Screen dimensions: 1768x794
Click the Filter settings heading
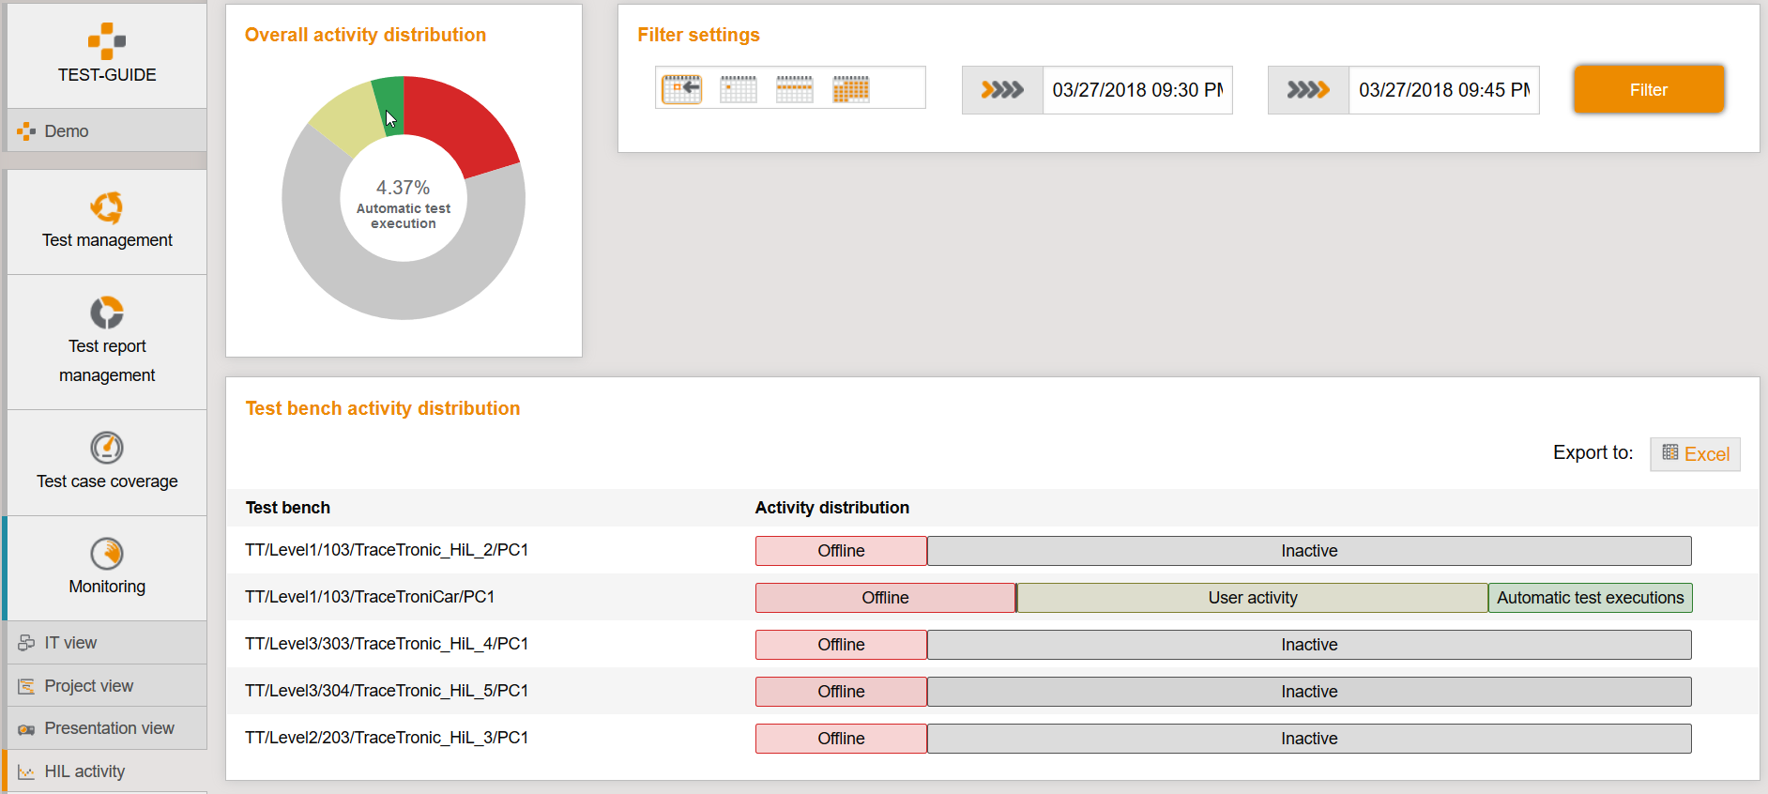[x=698, y=35]
